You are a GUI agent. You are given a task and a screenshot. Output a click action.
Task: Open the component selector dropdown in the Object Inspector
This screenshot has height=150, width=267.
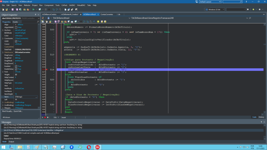(x=39, y=18)
